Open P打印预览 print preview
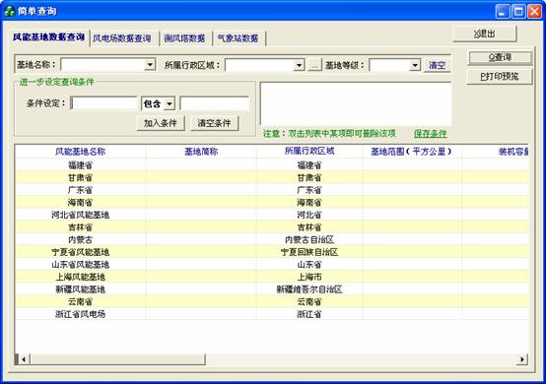This screenshot has width=546, height=384. pyautogui.click(x=500, y=77)
